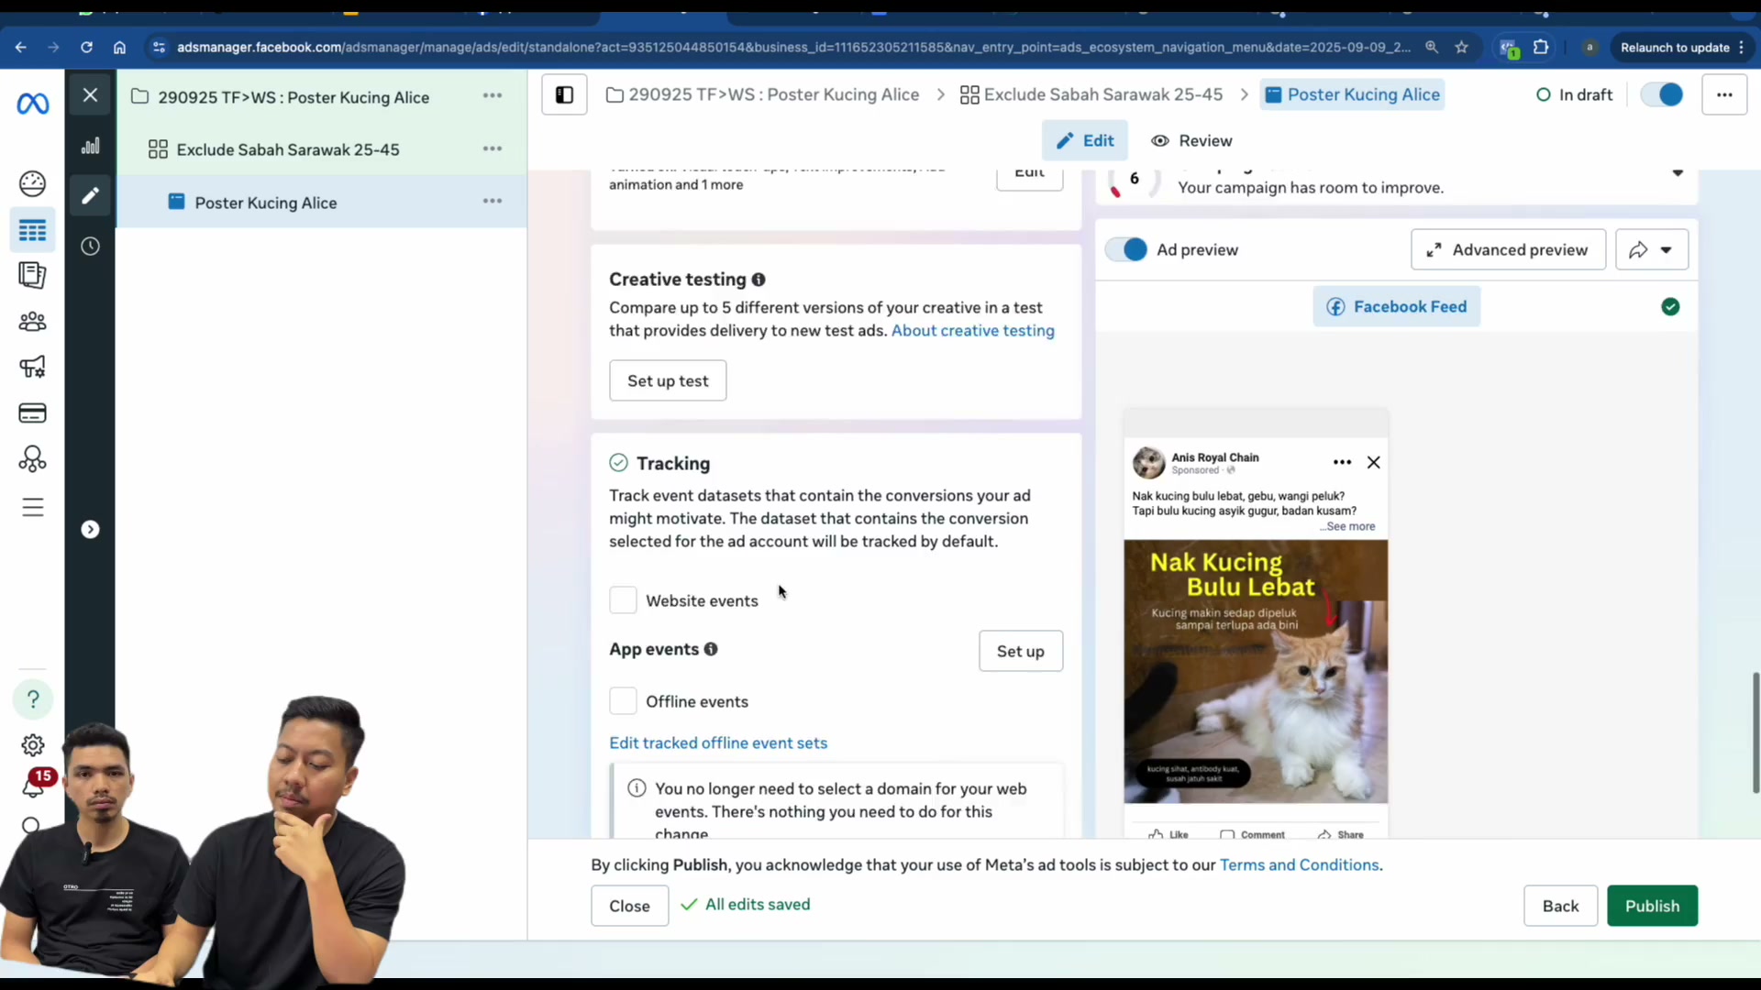Close the editing panel with X icon

coord(90,94)
